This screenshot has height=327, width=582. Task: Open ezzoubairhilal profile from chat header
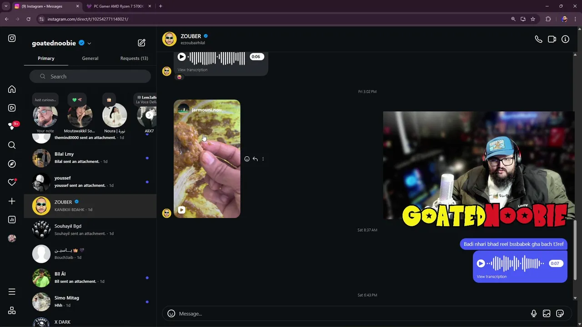193,43
